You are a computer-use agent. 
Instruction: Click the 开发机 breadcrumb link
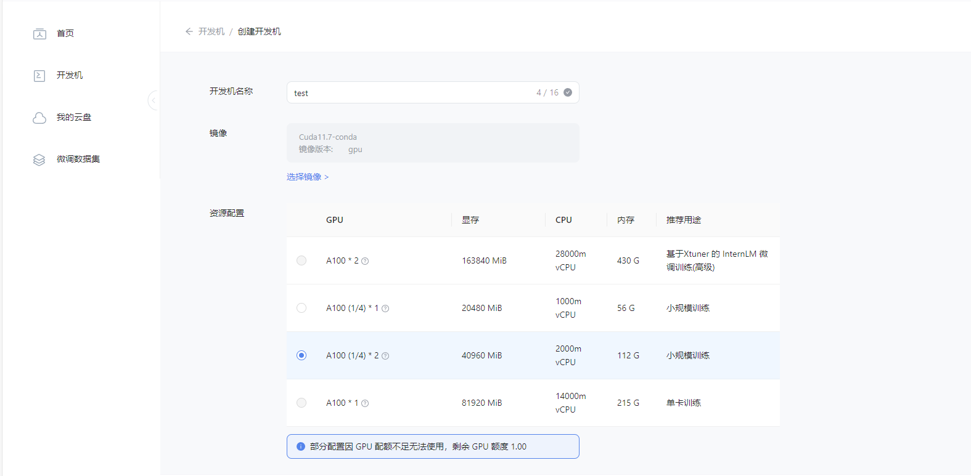click(211, 31)
